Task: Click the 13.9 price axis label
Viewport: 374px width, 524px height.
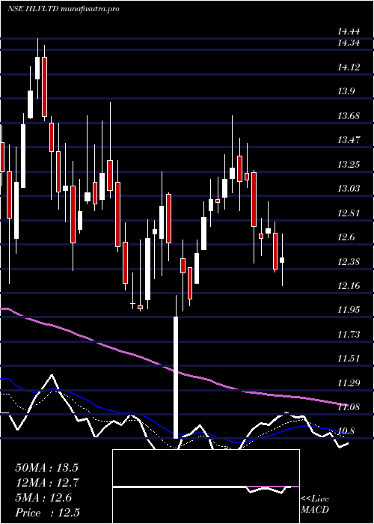Action: tap(346, 91)
